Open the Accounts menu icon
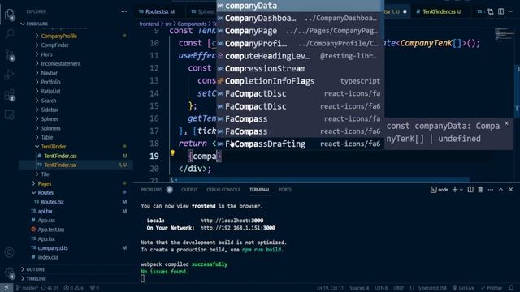 [9, 252]
